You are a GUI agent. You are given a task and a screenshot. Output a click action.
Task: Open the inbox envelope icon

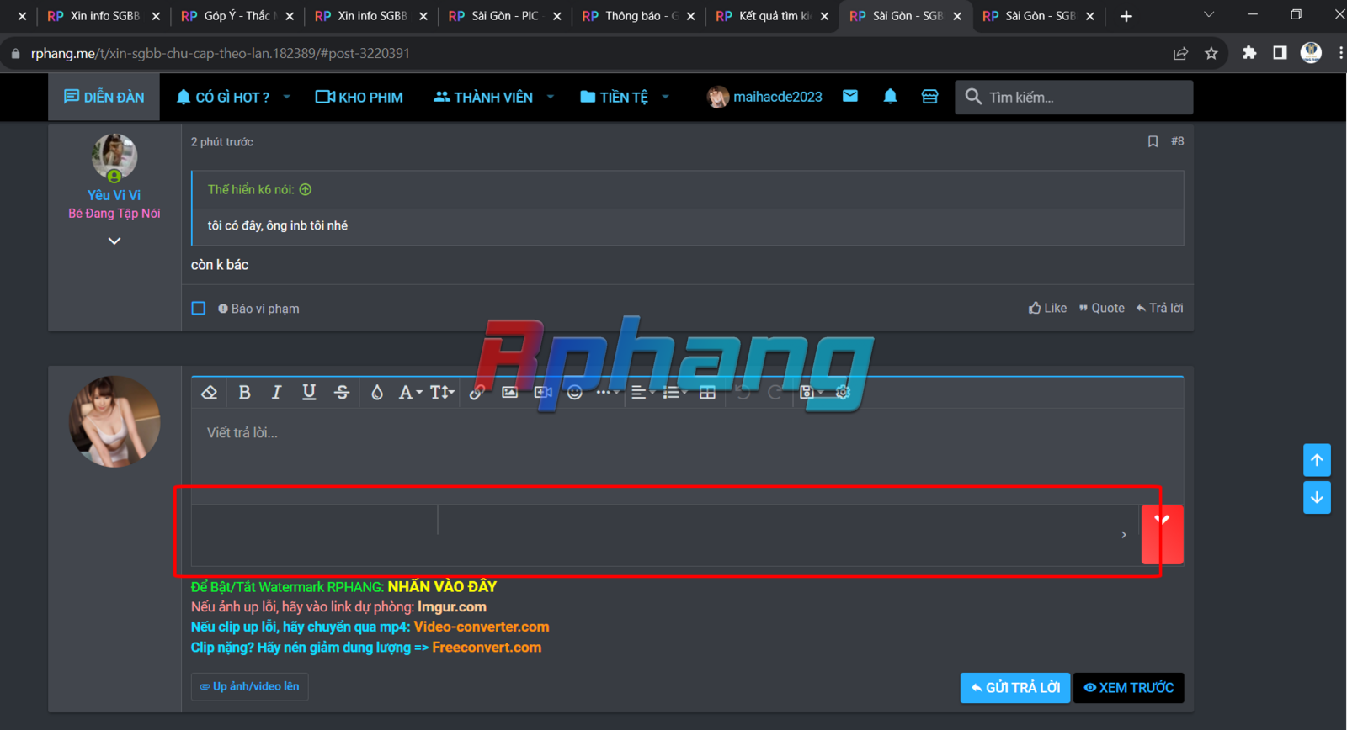click(850, 97)
